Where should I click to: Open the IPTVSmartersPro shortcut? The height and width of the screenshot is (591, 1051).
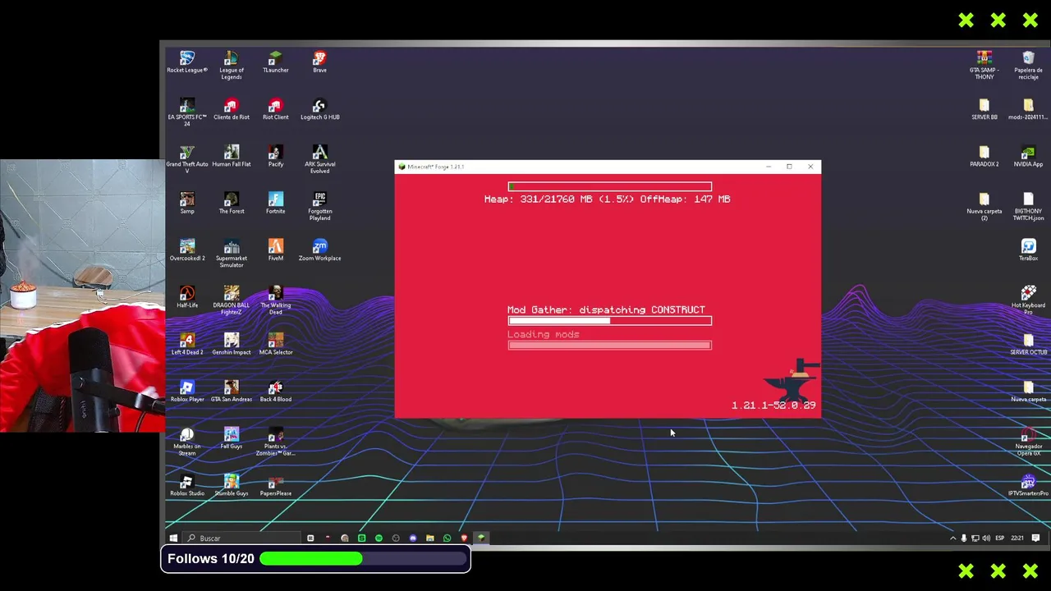click(1029, 484)
